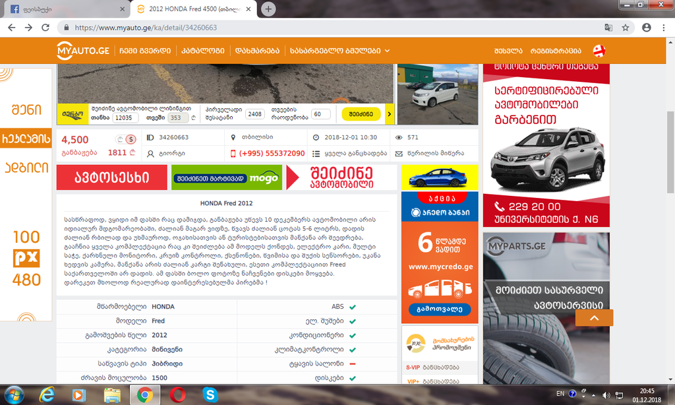
Task: Click the yellow arrow next to შეიძინე
Action: coord(389,114)
